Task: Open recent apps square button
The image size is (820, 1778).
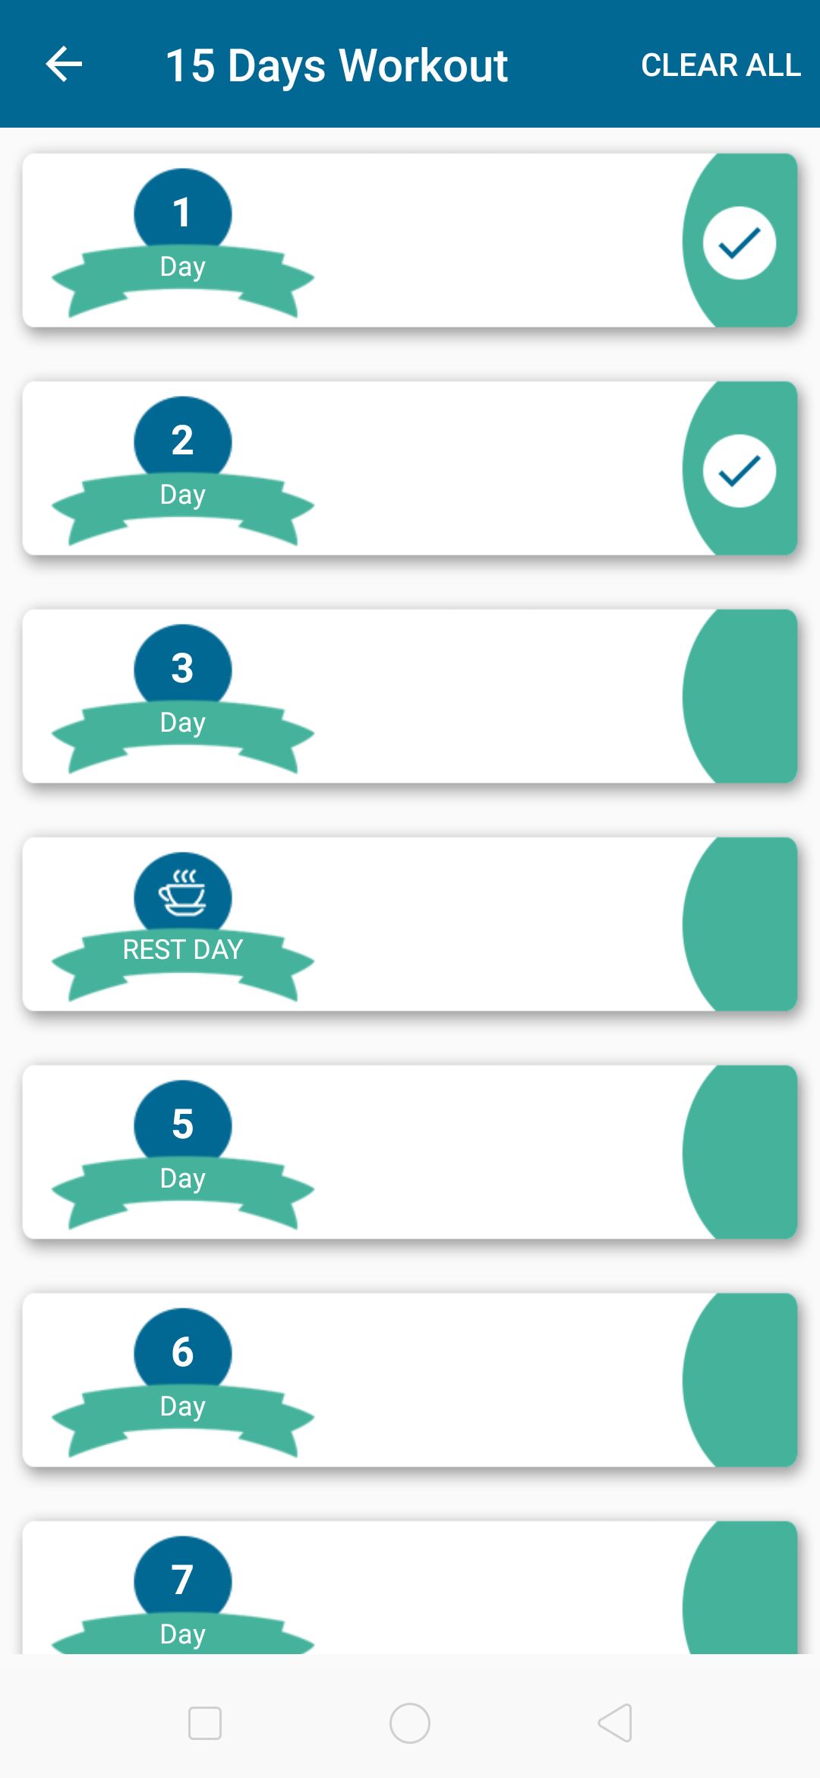Action: [x=205, y=1723]
